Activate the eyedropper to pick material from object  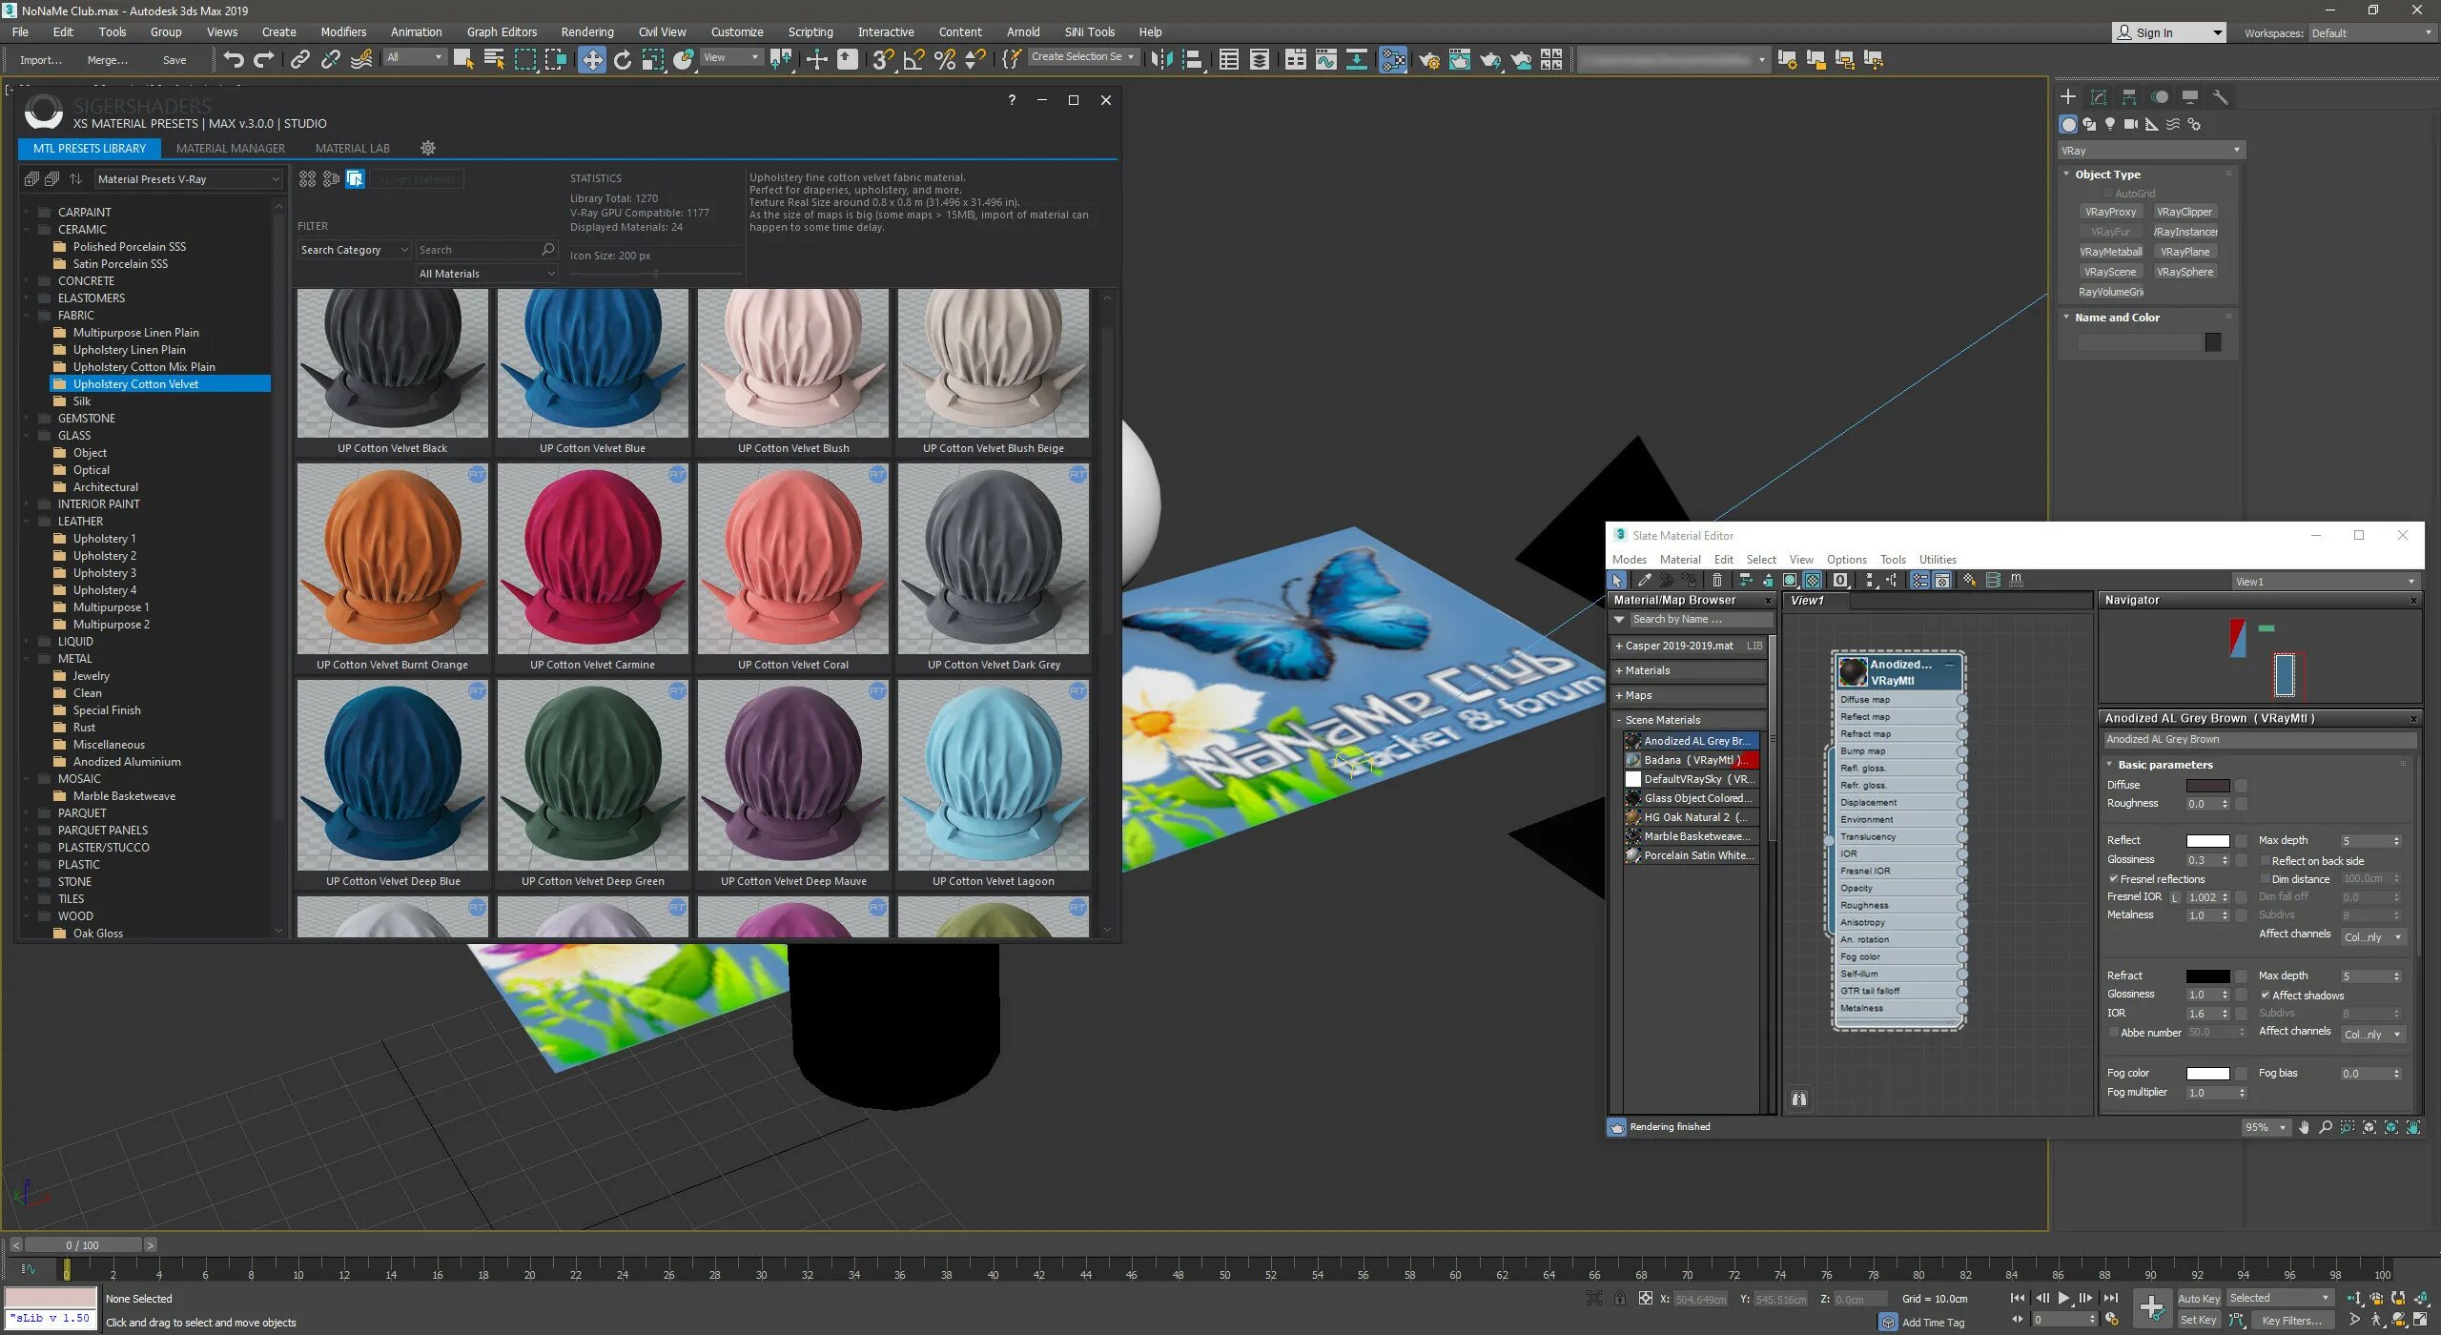pos(1645,580)
